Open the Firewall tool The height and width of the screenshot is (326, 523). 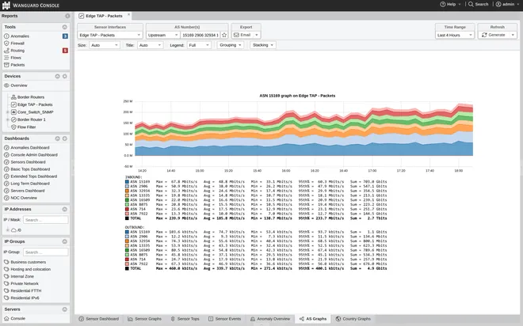click(17, 44)
